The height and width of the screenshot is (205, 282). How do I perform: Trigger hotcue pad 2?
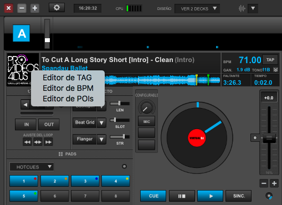point(55,181)
